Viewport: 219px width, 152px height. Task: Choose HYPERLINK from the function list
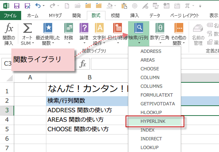click(x=153, y=121)
